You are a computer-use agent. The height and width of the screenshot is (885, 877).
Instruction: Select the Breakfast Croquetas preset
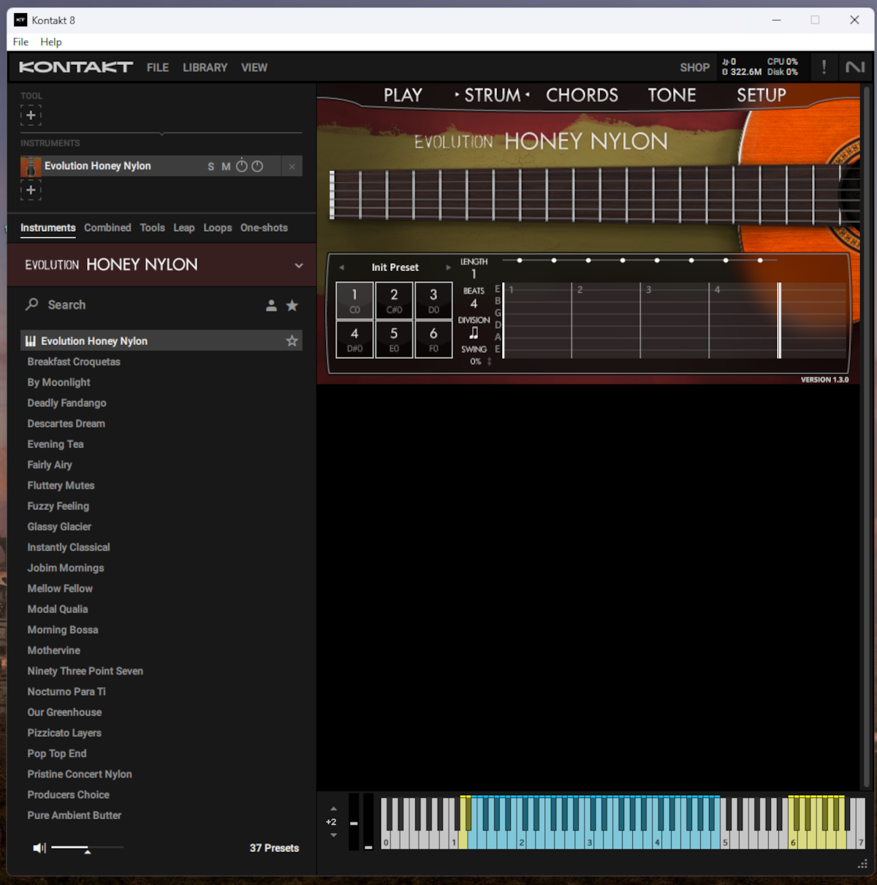[x=74, y=362]
